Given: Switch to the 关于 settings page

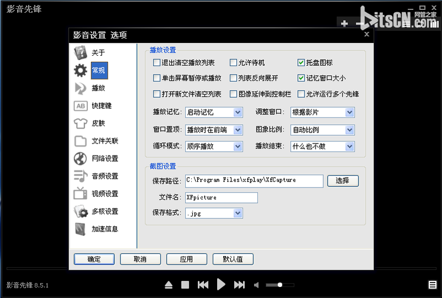Looking at the screenshot, I should (x=98, y=52).
